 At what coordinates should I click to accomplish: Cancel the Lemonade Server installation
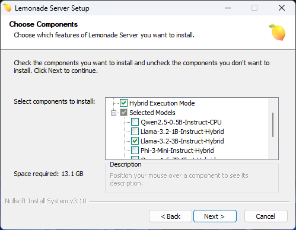click(266, 216)
